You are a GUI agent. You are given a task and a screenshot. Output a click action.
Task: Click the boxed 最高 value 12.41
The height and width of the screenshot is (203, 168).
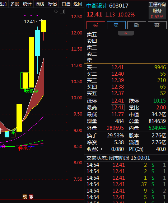[x=118, y=108]
